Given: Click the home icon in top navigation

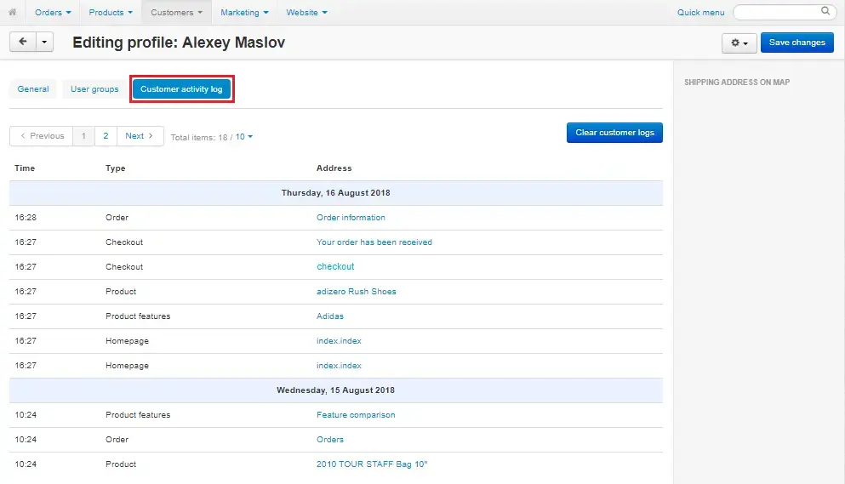Looking at the screenshot, I should point(12,13).
